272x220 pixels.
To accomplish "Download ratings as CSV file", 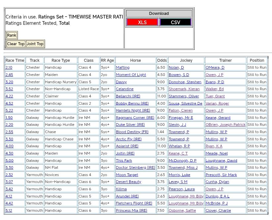I will pyautogui.click(x=175, y=22).
